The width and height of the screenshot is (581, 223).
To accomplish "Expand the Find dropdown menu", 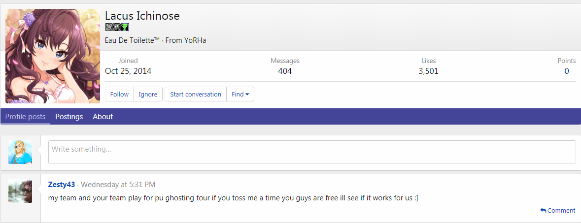I will pyautogui.click(x=240, y=94).
